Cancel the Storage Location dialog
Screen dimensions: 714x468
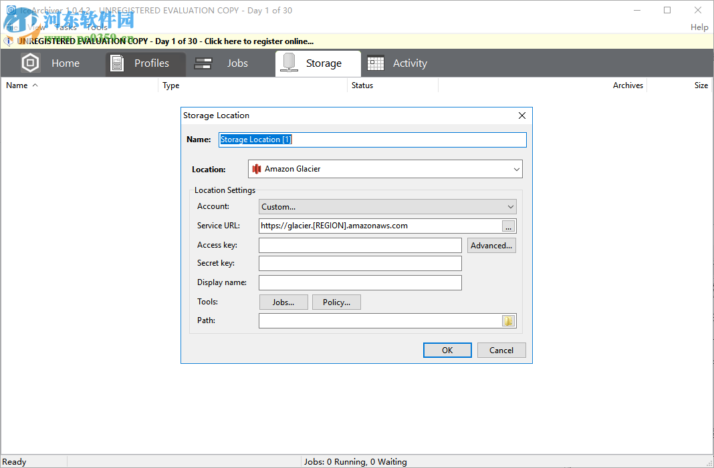point(501,350)
